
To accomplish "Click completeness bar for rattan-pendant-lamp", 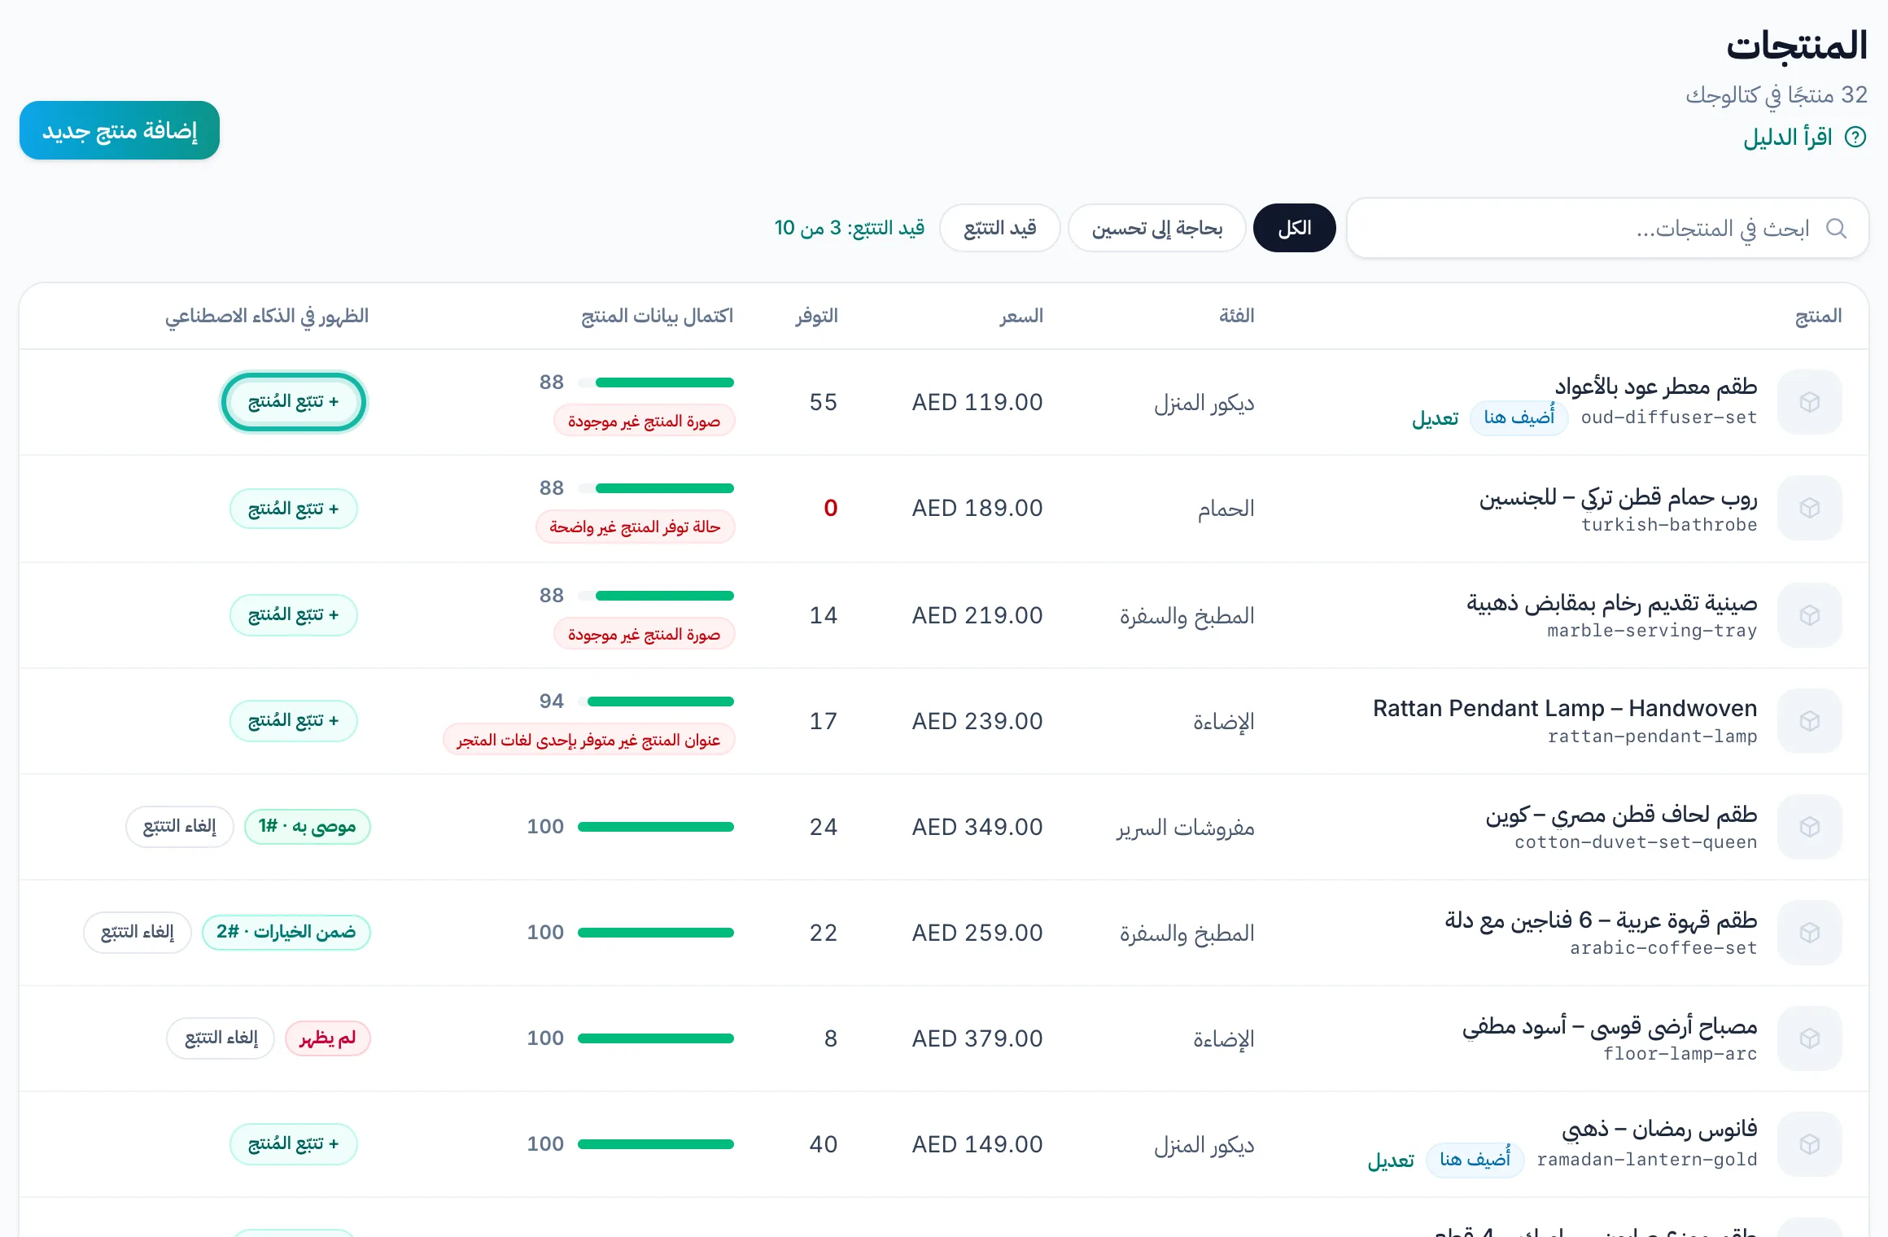I will coord(656,702).
